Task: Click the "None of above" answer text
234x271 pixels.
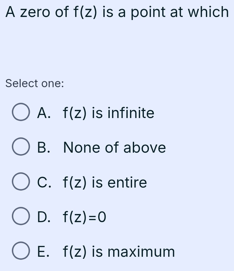Action: tap(114, 148)
